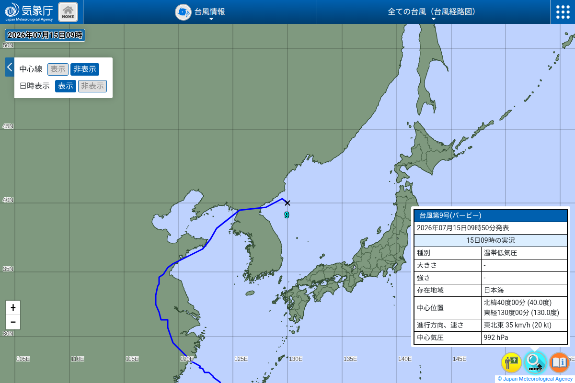The width and height of the screenshot is (575, 383).
Task: Click the typhoon 9 track label
Action: [x=287, y=215]
